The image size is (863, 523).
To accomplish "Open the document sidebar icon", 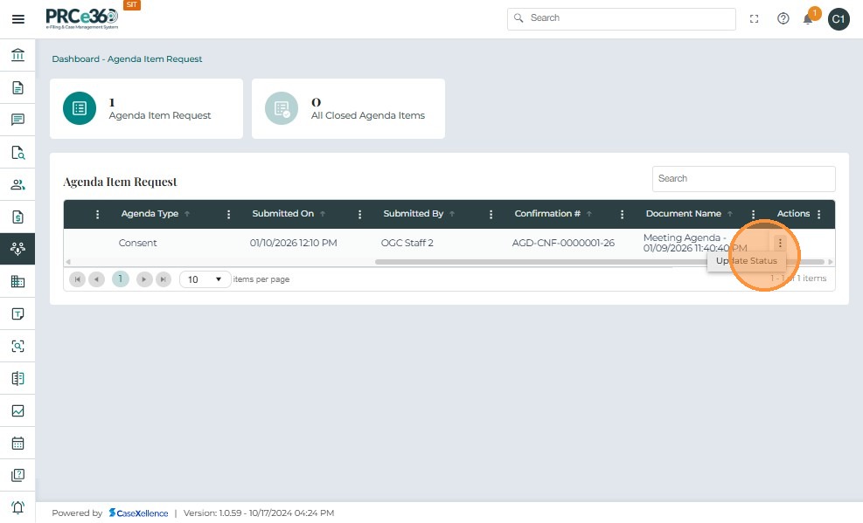I will pyautogui.click(x=17, y=87).
